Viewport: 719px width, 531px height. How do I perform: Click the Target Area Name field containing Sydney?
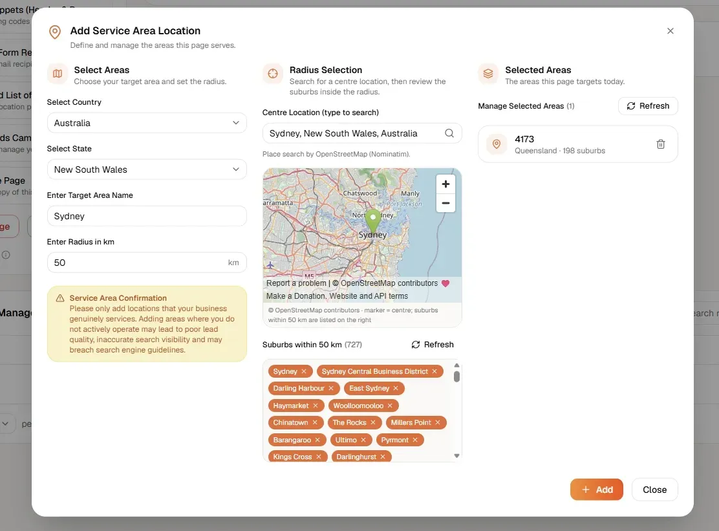(x=147, y=216)
